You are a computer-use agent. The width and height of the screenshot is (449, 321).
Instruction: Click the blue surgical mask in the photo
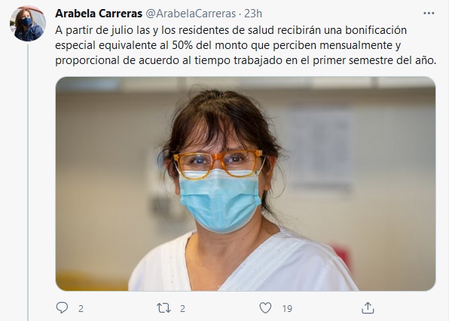coord(220,200)
